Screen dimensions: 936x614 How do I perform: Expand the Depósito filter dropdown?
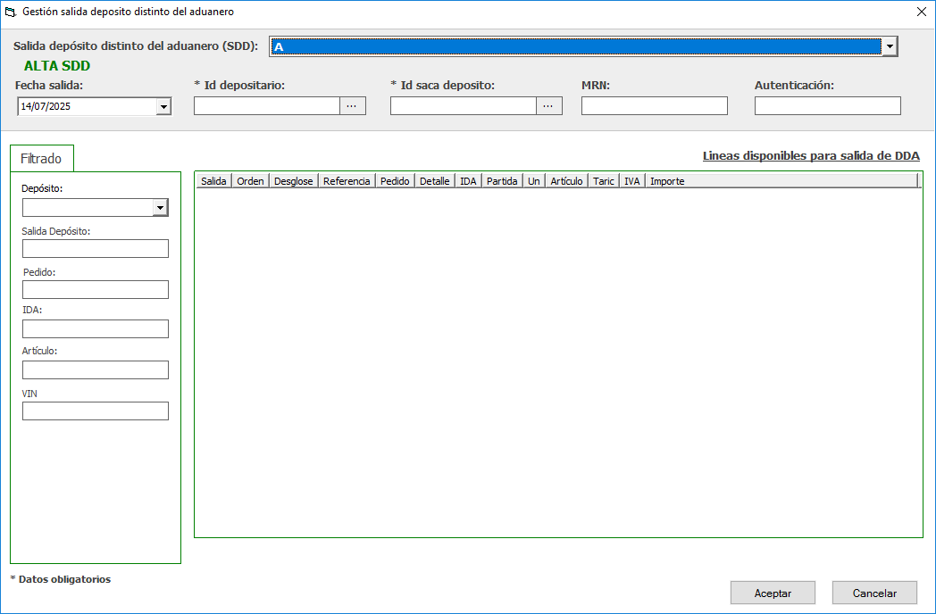pos(160,208)
